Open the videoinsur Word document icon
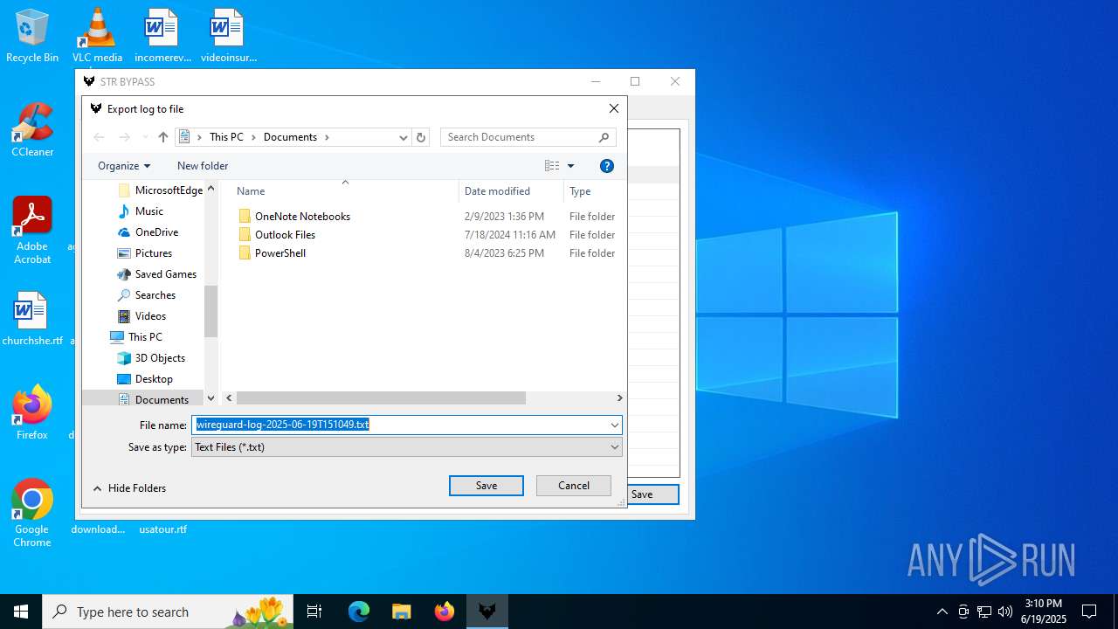The image size is (1118, 629). 228,36
